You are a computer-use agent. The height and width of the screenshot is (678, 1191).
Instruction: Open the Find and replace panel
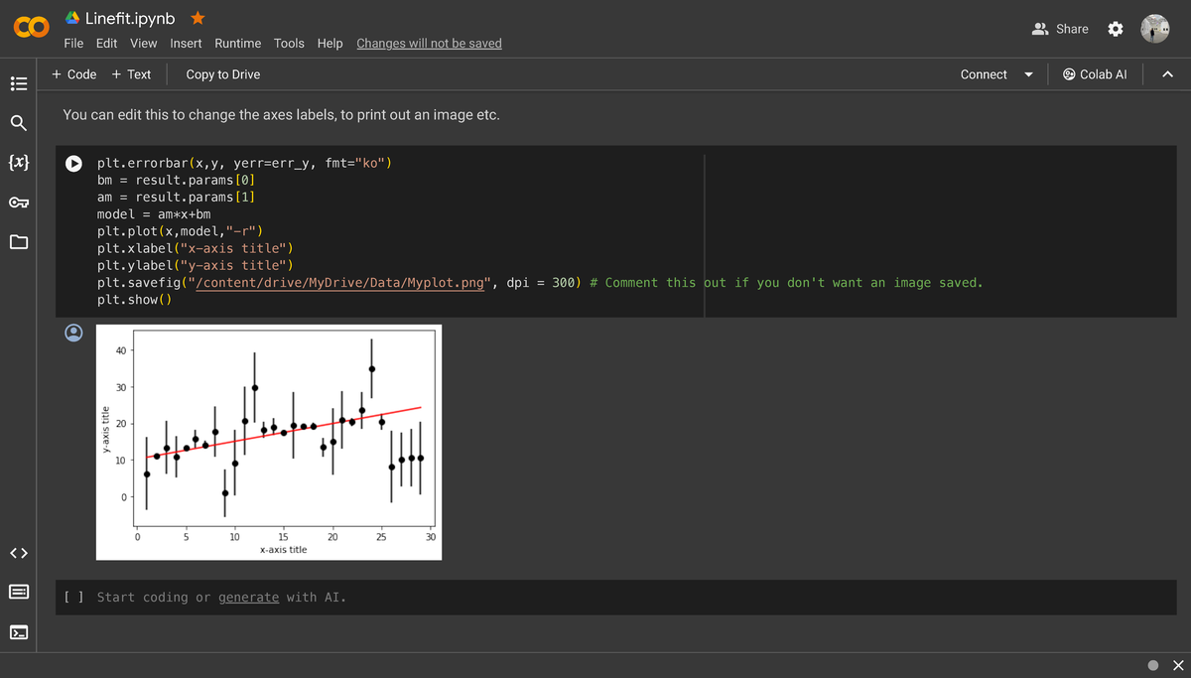point(18,122)
